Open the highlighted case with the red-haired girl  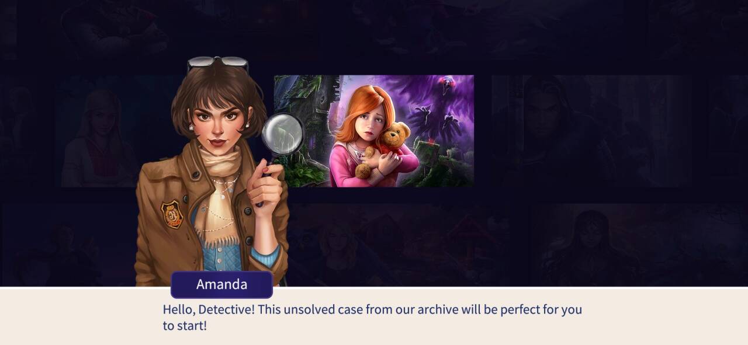[373, 131]
